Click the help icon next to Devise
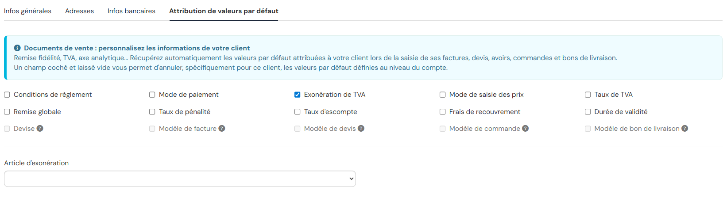The width and height of the screenshot is (727, 198). click(x=40, y=129)
